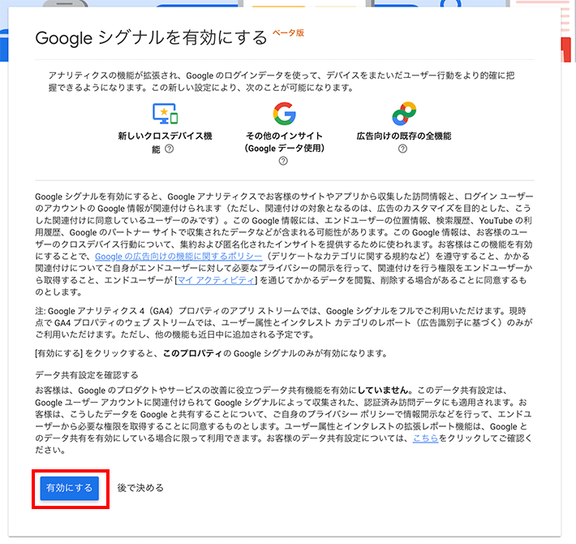Viewport: 576px width, 544px height.
Task: Open Google の広告向けの機能に関するポリシー link
Action: coord(178,257)
